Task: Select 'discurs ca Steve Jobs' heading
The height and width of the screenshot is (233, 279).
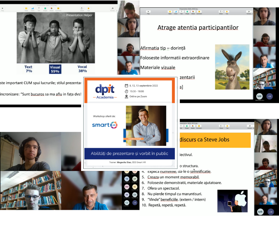Action: click(205, 140)
